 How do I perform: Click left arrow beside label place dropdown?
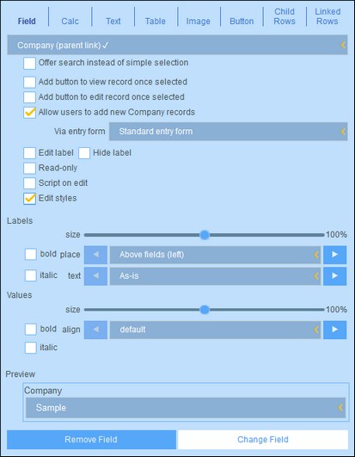[95, 255]
